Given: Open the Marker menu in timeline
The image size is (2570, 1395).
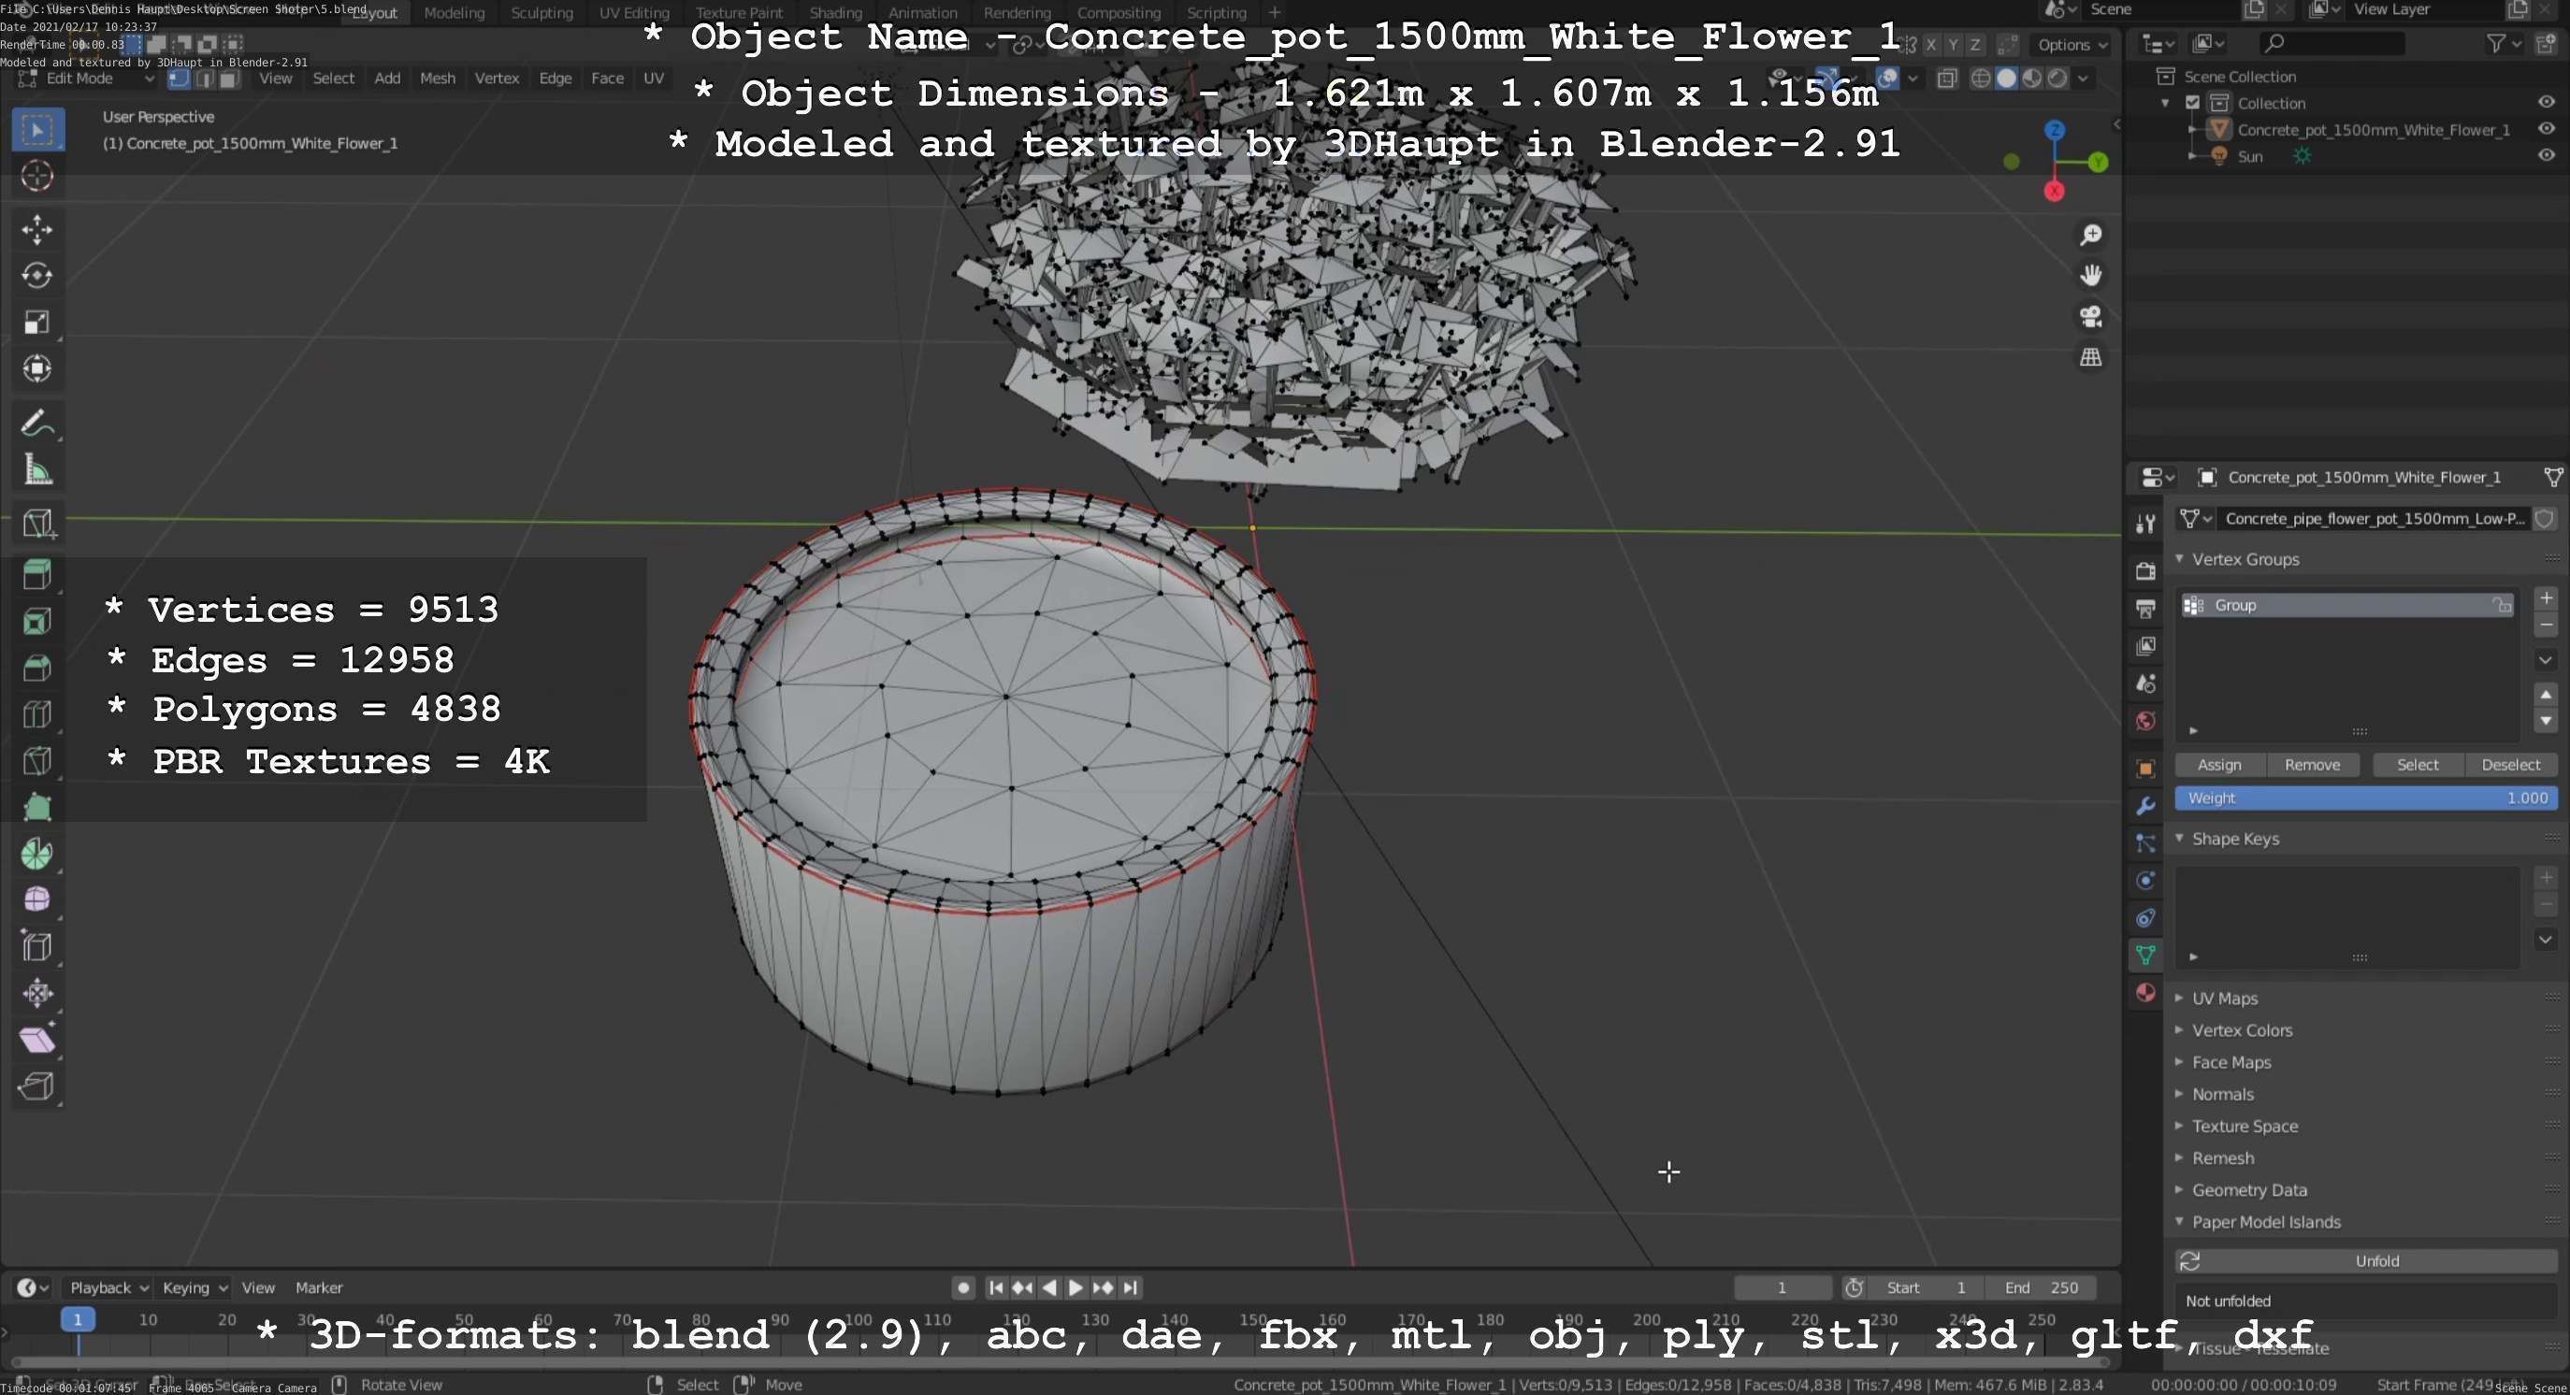Looking at the screenshot, I should click(x=318, y=1287).
